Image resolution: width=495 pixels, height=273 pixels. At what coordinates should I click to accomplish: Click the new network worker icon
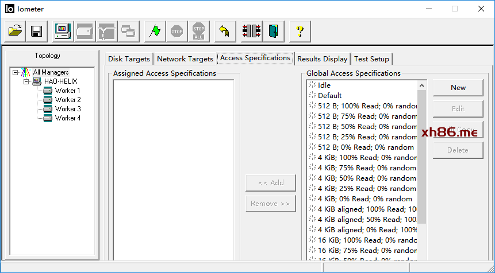click(x=107, y=31)
